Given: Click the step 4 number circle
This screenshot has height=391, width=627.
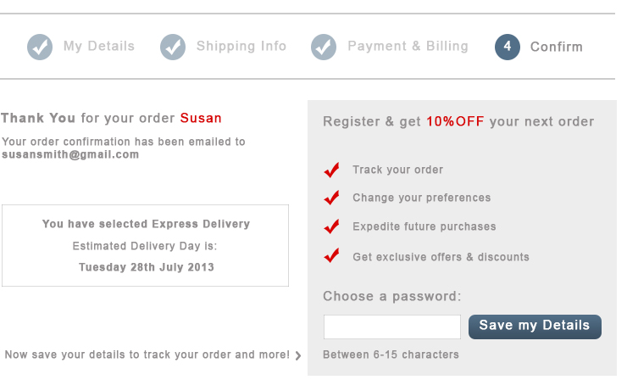Looking at the screenshot, I should [x=508, y=47].
